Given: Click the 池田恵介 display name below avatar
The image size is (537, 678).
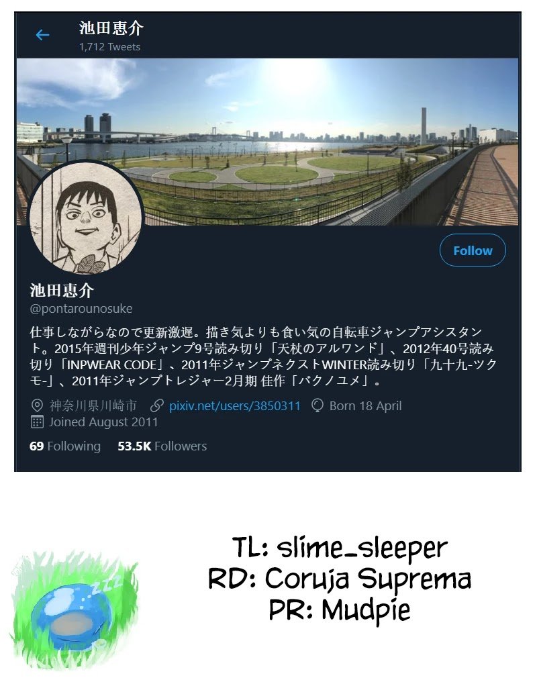Looking at the screenshot, I should tap(61, 290).
